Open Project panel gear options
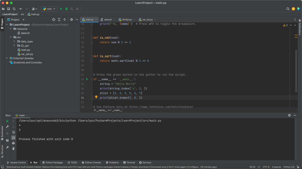This screenshot has height=169, width=302. (x=71, y=20)
